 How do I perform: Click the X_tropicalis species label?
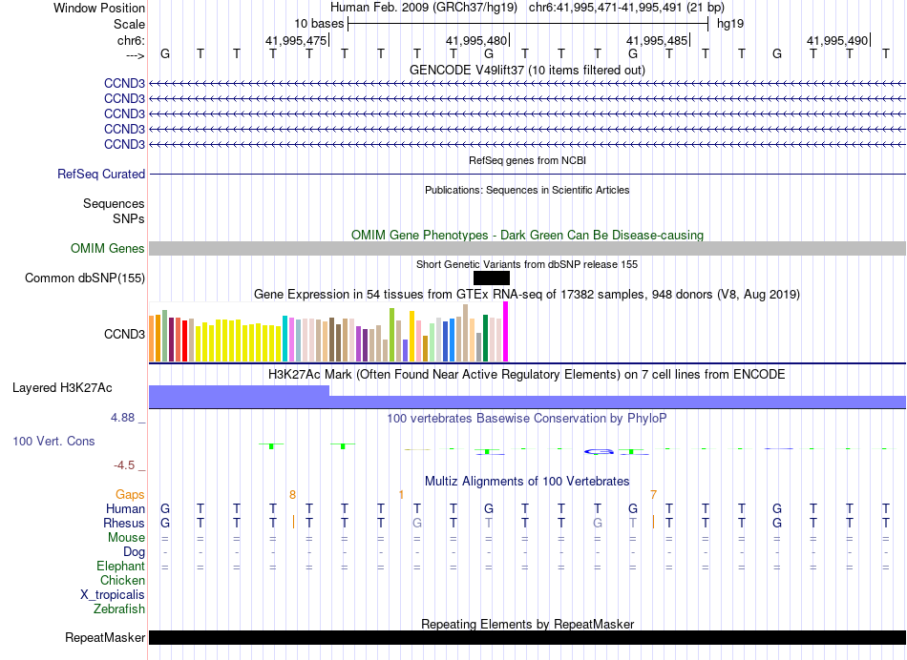[x=113, y=595]
